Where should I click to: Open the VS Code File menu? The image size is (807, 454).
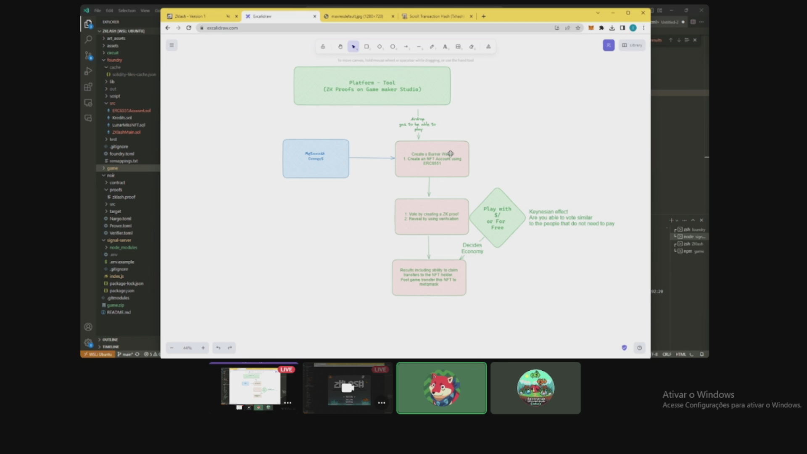98,11
